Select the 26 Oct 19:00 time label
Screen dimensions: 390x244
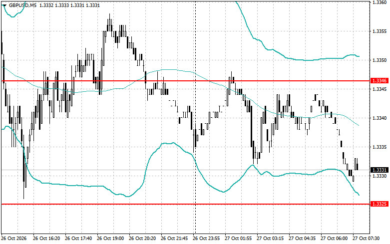click(110, 239)
